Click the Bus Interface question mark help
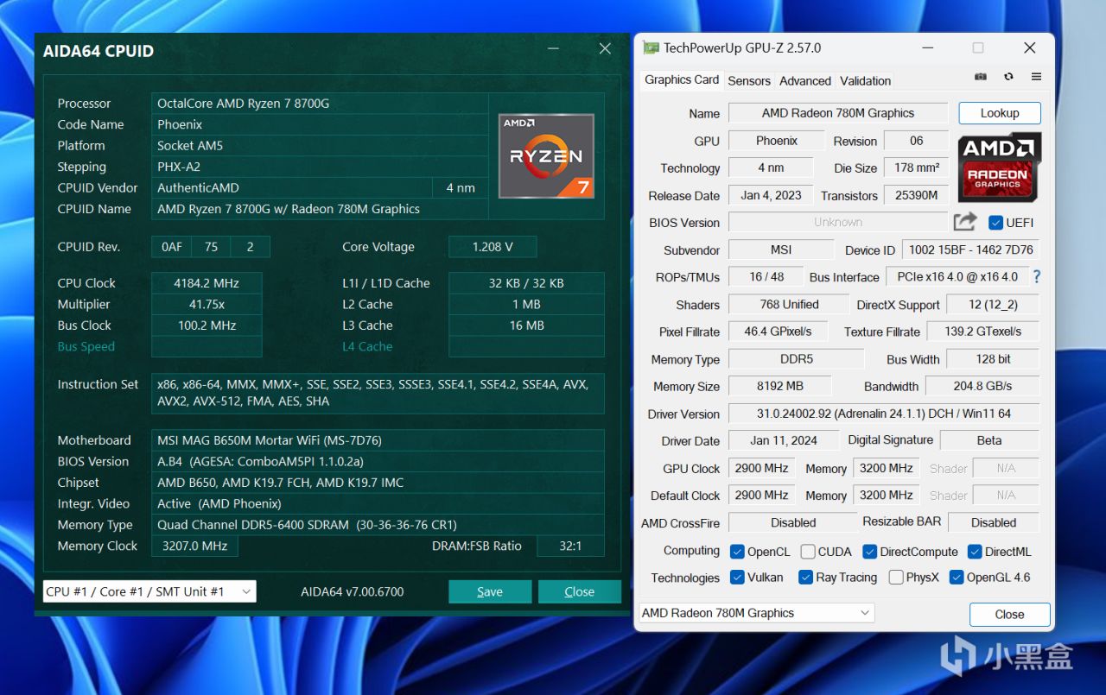 click(x=1037, y=277)
